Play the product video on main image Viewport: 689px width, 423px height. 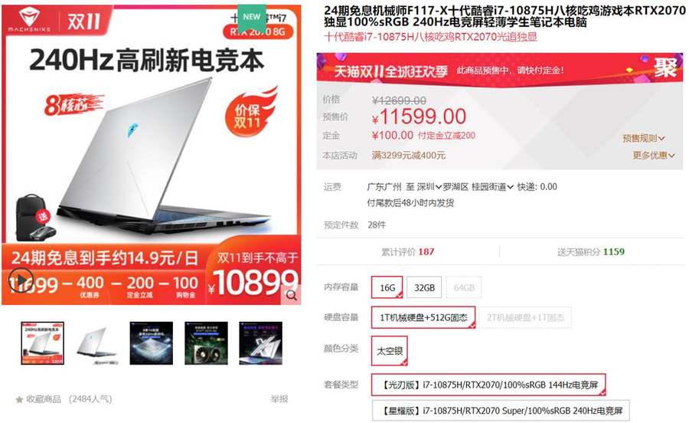[21, 280]
